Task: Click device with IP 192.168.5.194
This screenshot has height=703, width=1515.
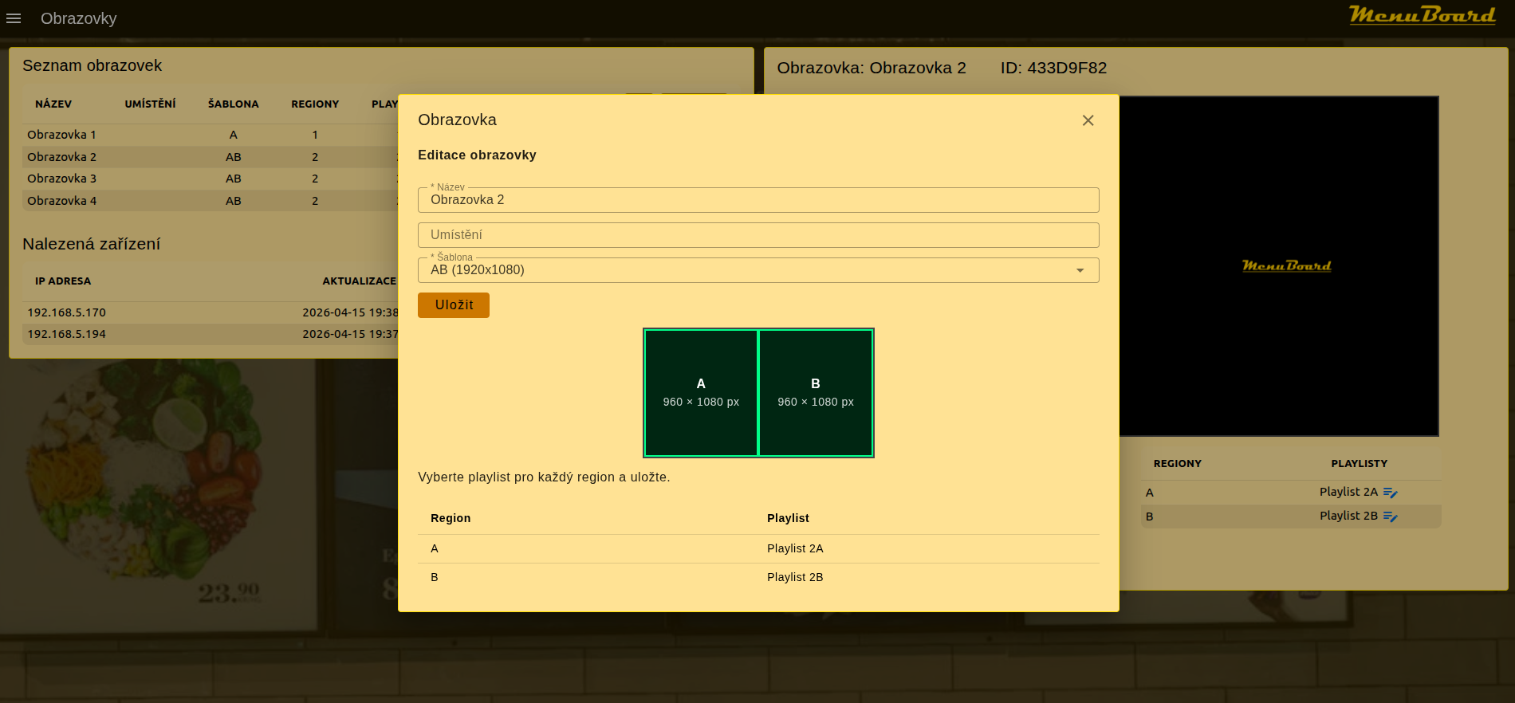Action: [67, 334]
